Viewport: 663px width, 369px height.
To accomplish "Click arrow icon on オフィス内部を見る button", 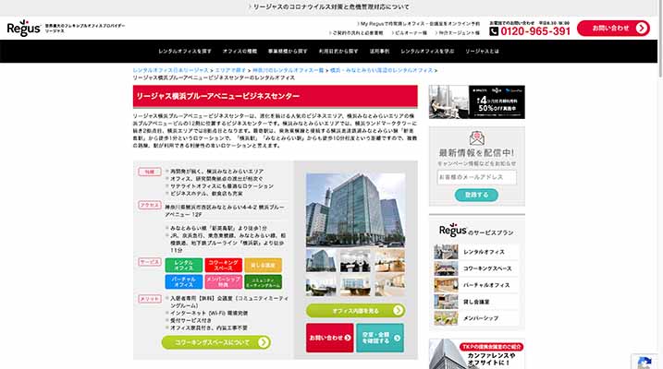I will point(398,311).
